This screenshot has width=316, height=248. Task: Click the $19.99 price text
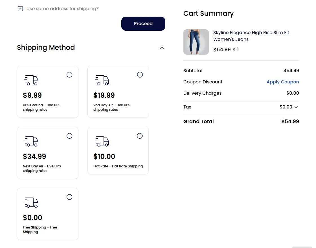pos(104,95)
